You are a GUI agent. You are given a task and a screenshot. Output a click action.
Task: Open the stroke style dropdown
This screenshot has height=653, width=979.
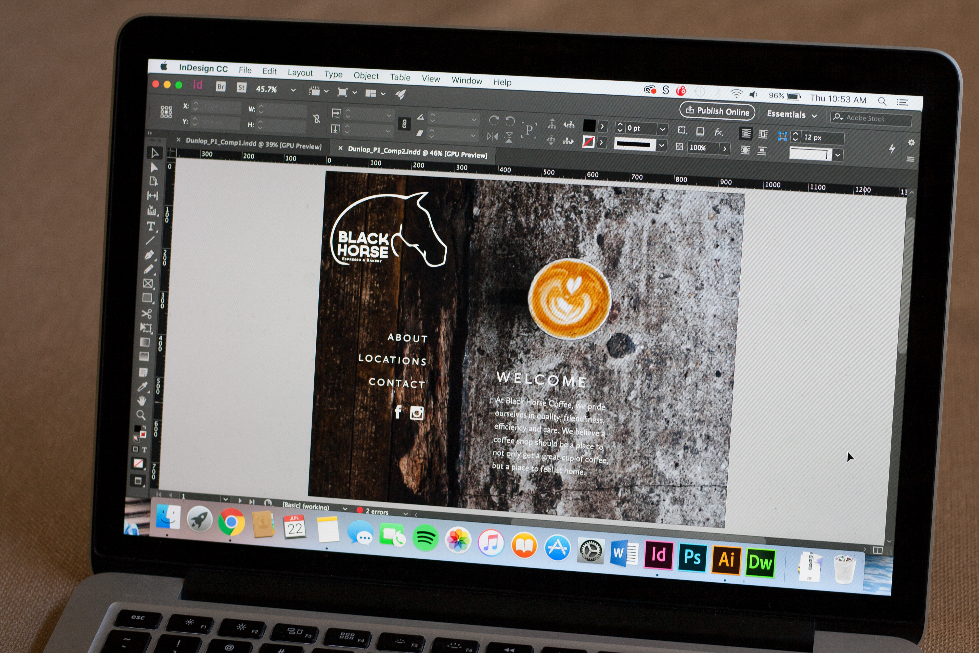pyautogui.click(x=661, y=146)
